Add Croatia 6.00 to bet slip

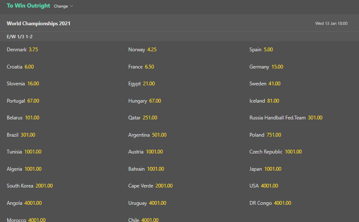(x=21, y=67)
